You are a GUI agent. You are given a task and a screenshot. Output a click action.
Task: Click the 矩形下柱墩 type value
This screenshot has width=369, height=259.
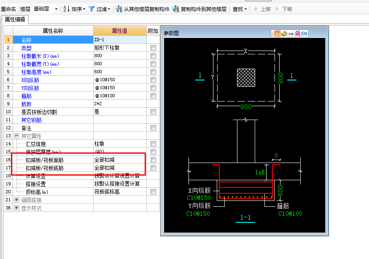tap(120, 48)
